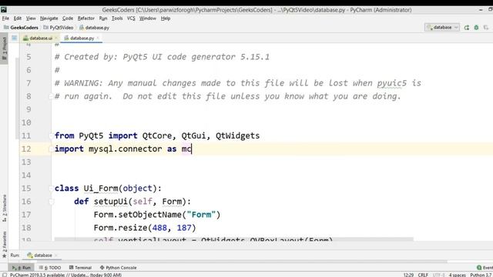Close the database.py editor tab
493x277 pixels.
coord(98,38)
